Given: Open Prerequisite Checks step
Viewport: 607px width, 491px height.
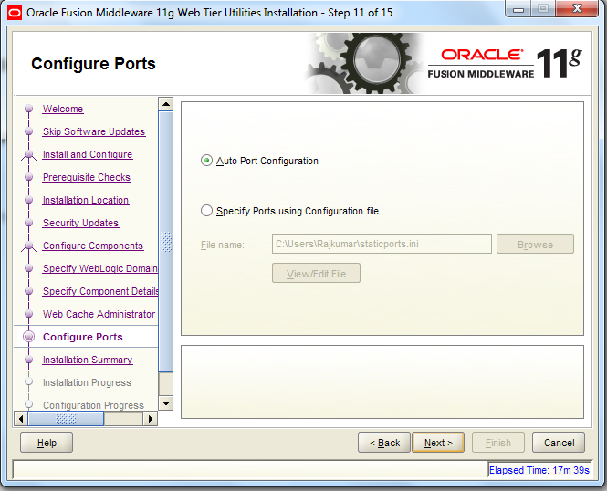Looking at the screenshot, I should pyautogui.click(x=87, y=177).
